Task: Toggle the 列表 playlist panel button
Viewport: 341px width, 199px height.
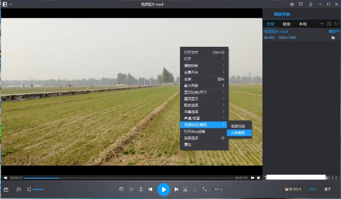Action: point(313,189)
